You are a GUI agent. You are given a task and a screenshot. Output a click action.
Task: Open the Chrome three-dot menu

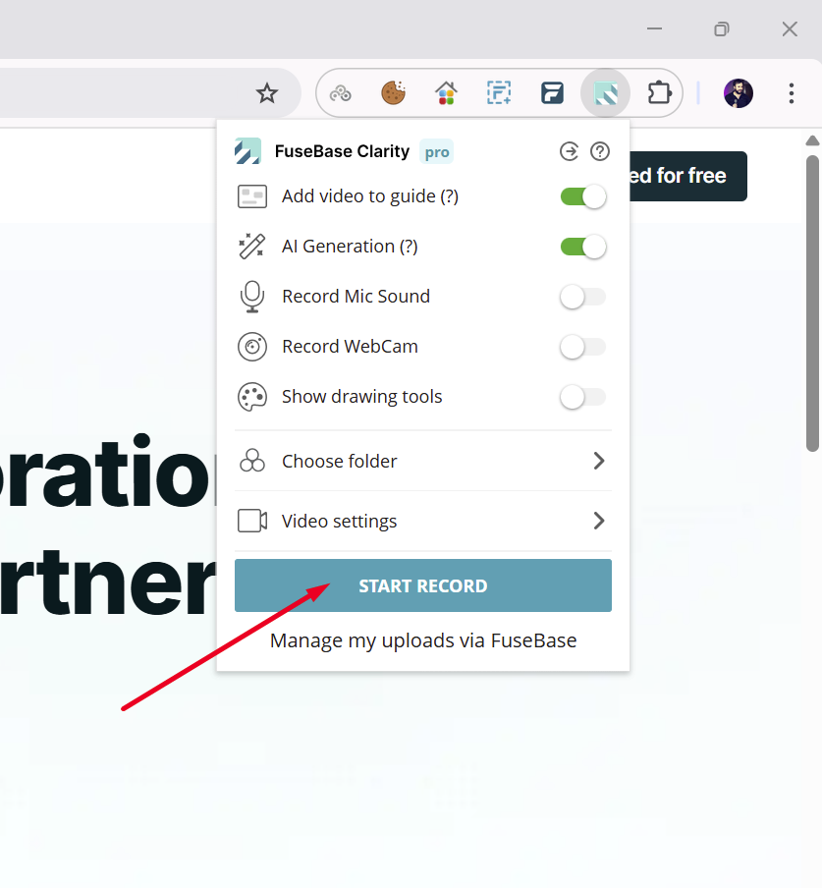point(791,93)
